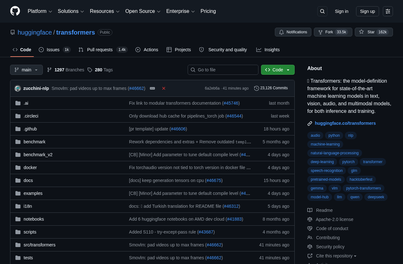The image size is (403, 264).
Task: Switch to the Projects tab
Action: pos(179,50)
